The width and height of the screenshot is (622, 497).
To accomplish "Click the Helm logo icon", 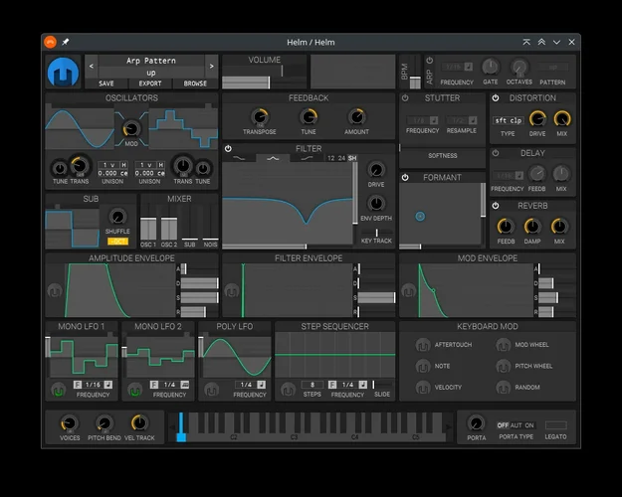I will [63, 71].
